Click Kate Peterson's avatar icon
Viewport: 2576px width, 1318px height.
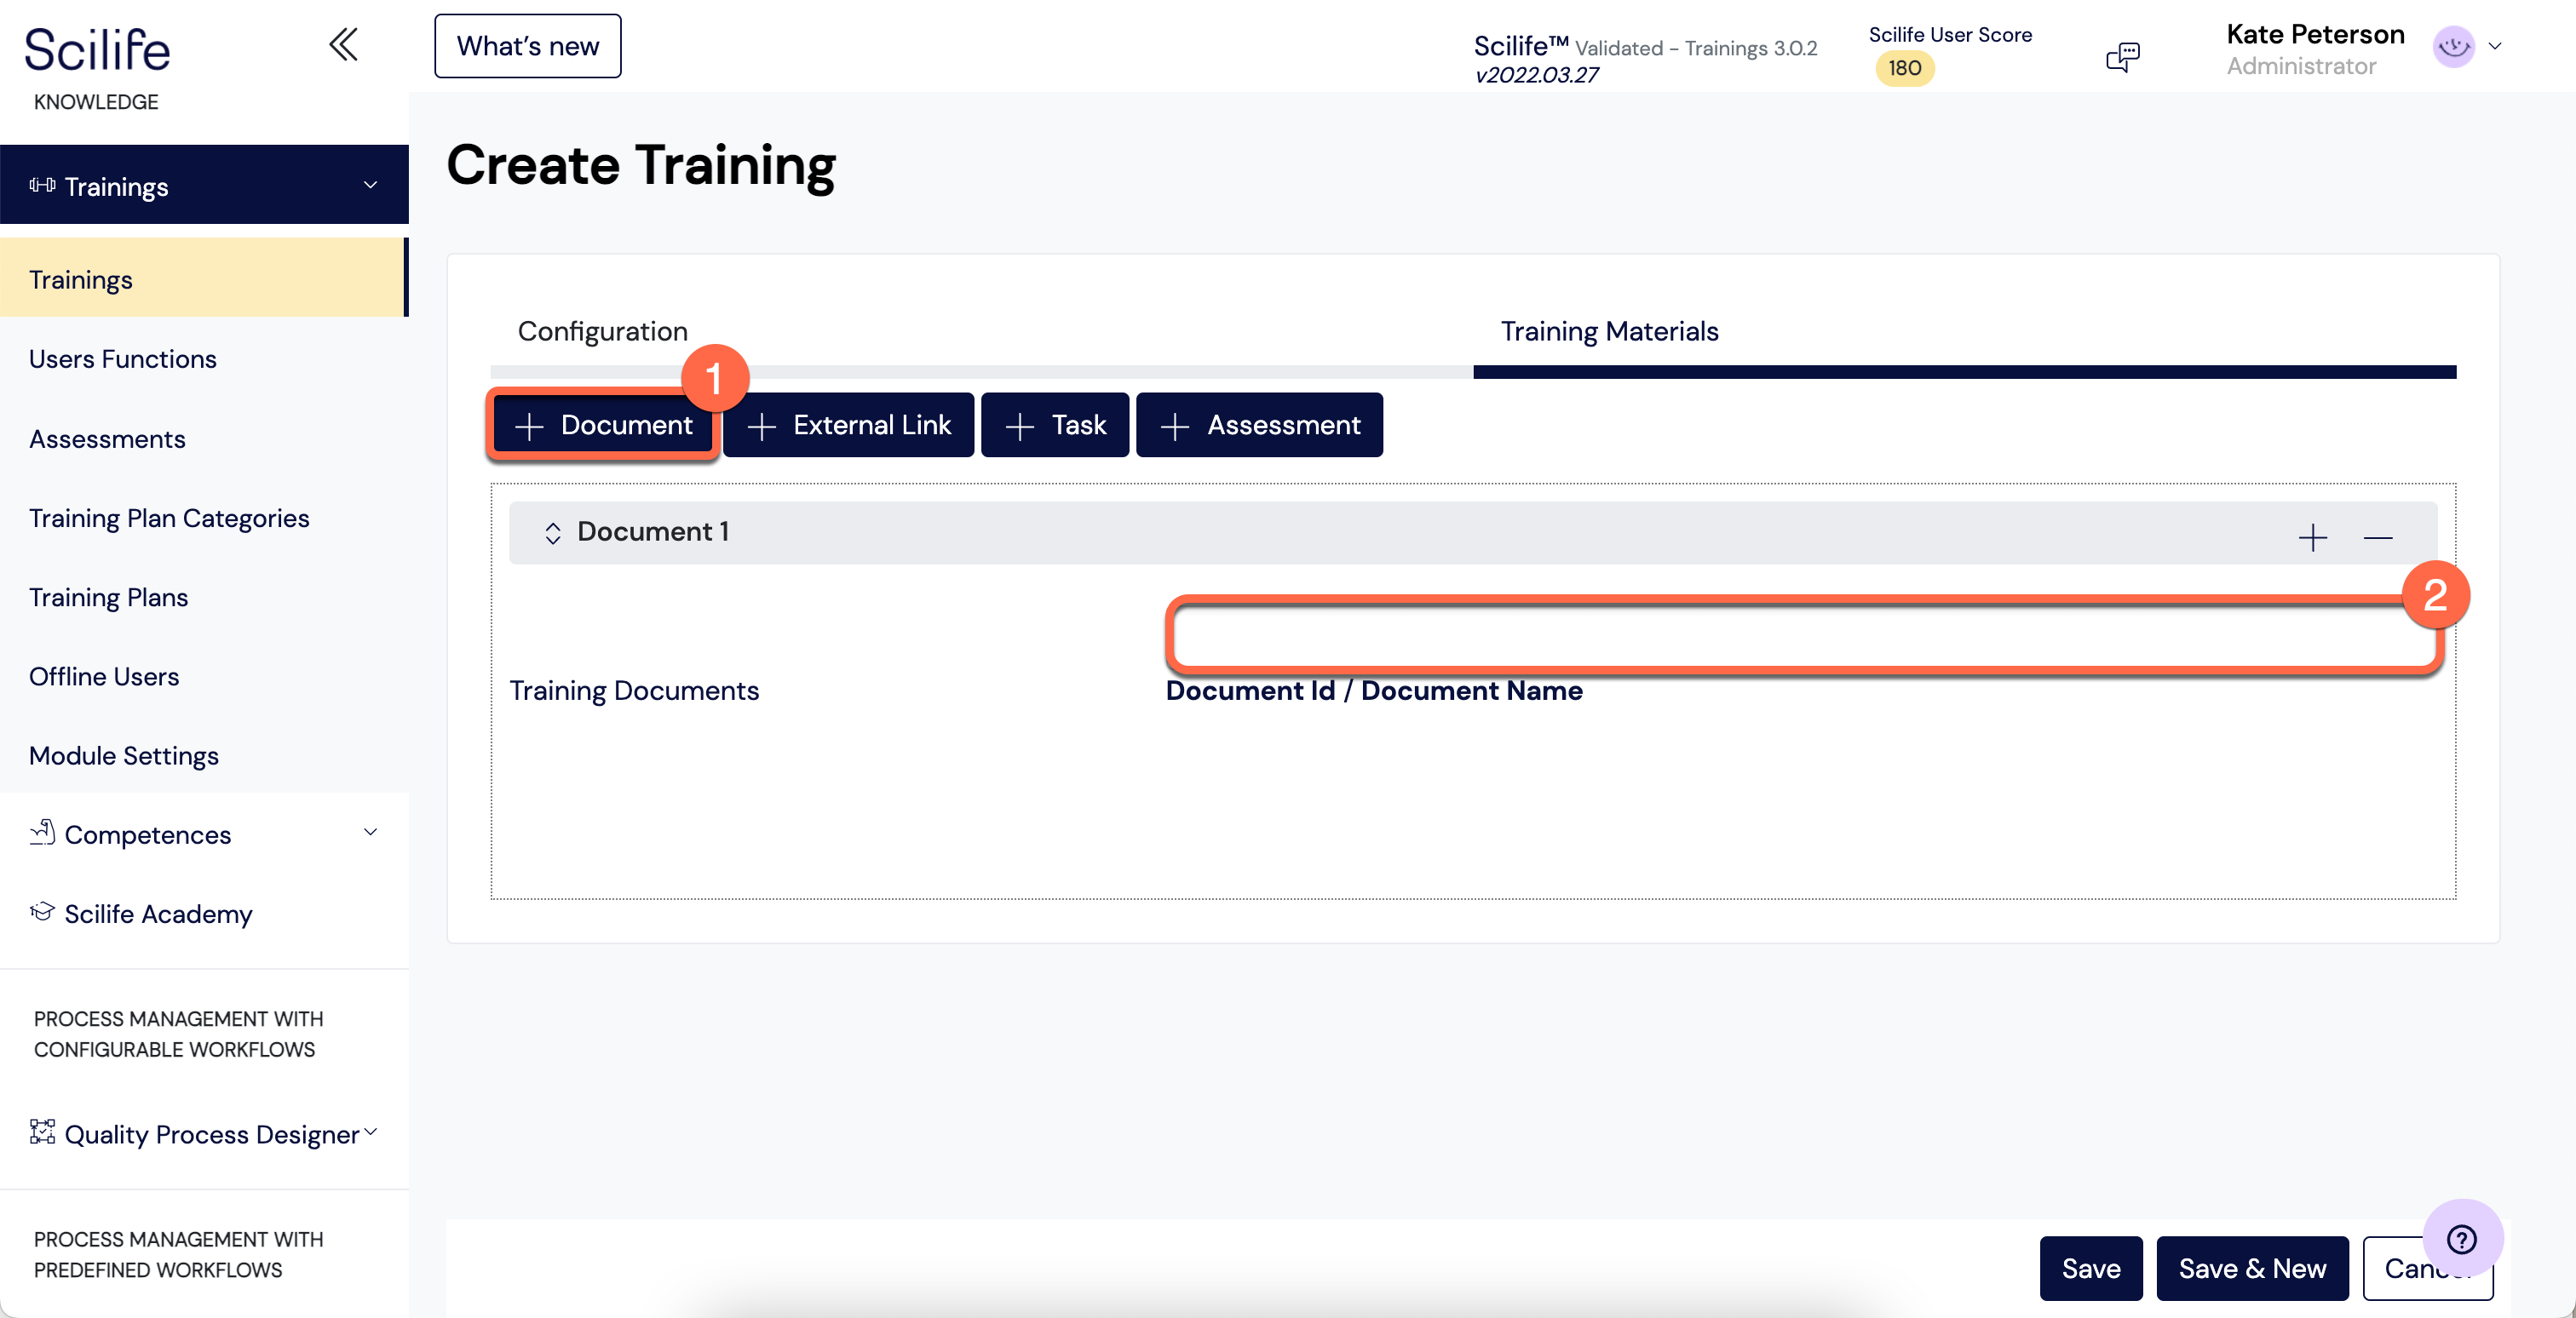tap(2453, 46)
